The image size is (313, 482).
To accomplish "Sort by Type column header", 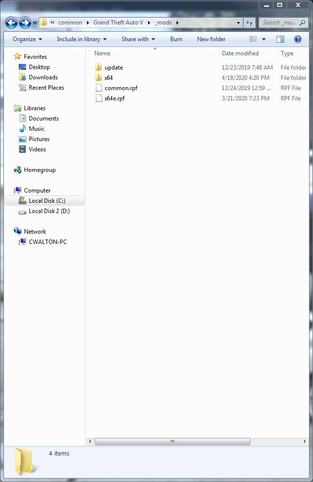I will pos(287,53).
